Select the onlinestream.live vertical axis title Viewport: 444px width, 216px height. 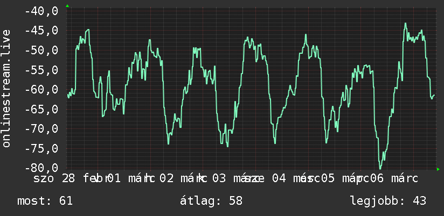(6, 88)
